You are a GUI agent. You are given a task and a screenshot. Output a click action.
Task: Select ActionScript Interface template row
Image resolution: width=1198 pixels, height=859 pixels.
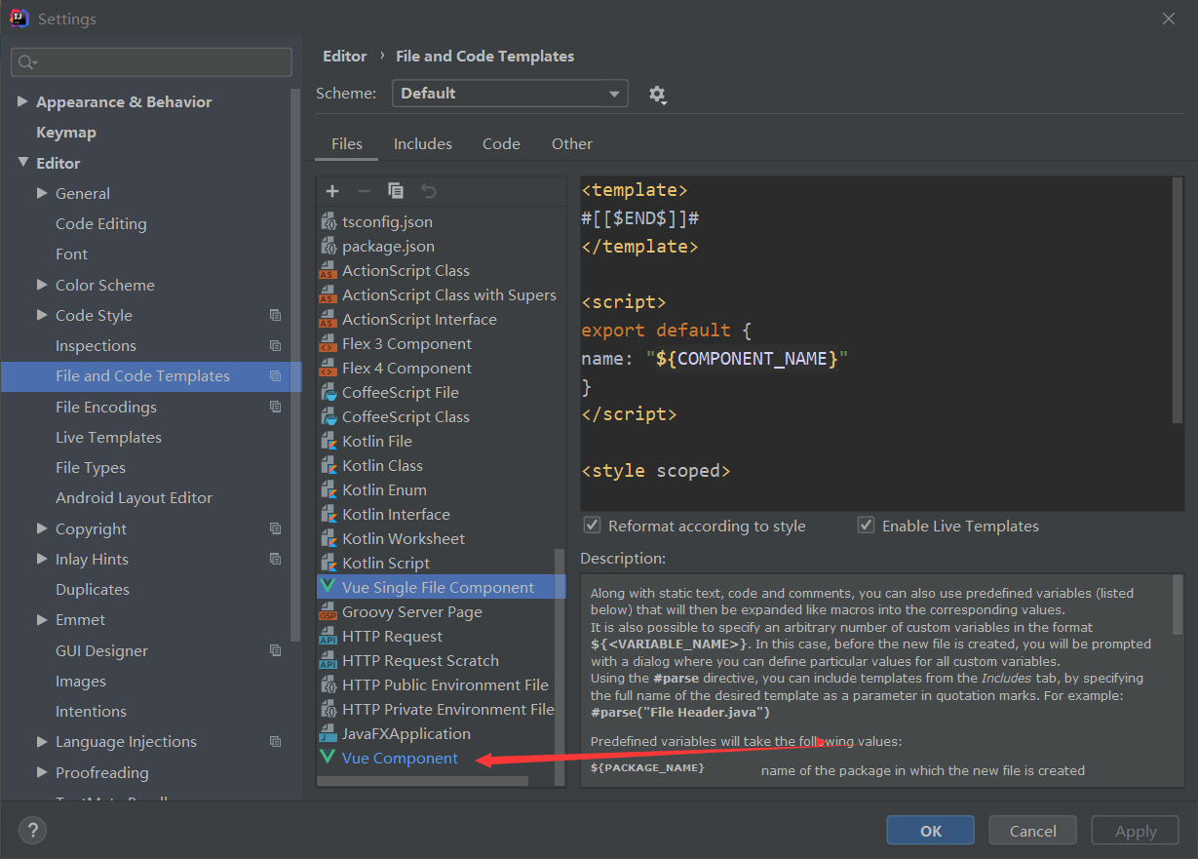click(441, 319)
